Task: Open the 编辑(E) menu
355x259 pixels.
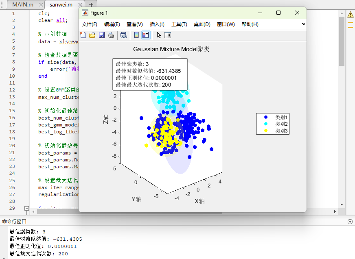Action: pyautogui.click(x=112, y=24)
